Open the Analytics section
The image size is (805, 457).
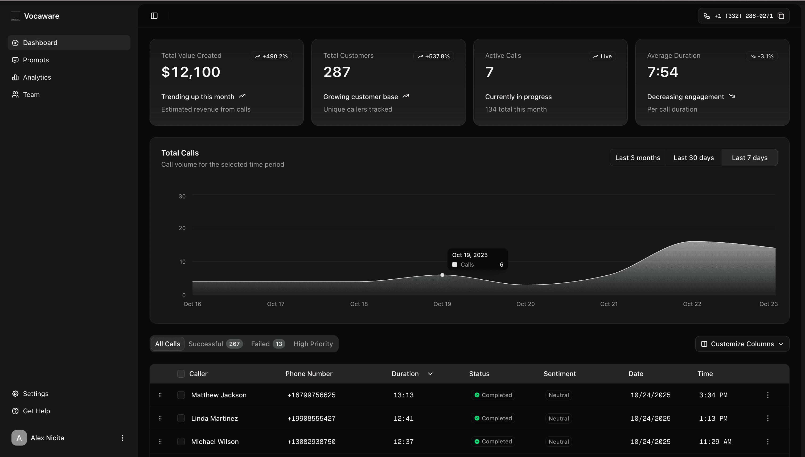[x=37, y=77]
